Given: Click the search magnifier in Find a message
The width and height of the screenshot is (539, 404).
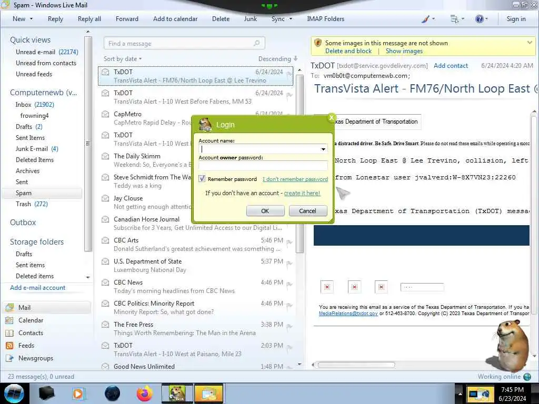Looking at the screenshot, I should pyautogui.click(x=256, y=43).
